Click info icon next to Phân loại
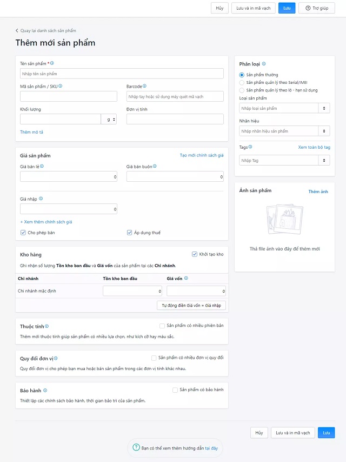Image resolution: width=346 pixels, height=462 pixels. click(x=264, y=64)
